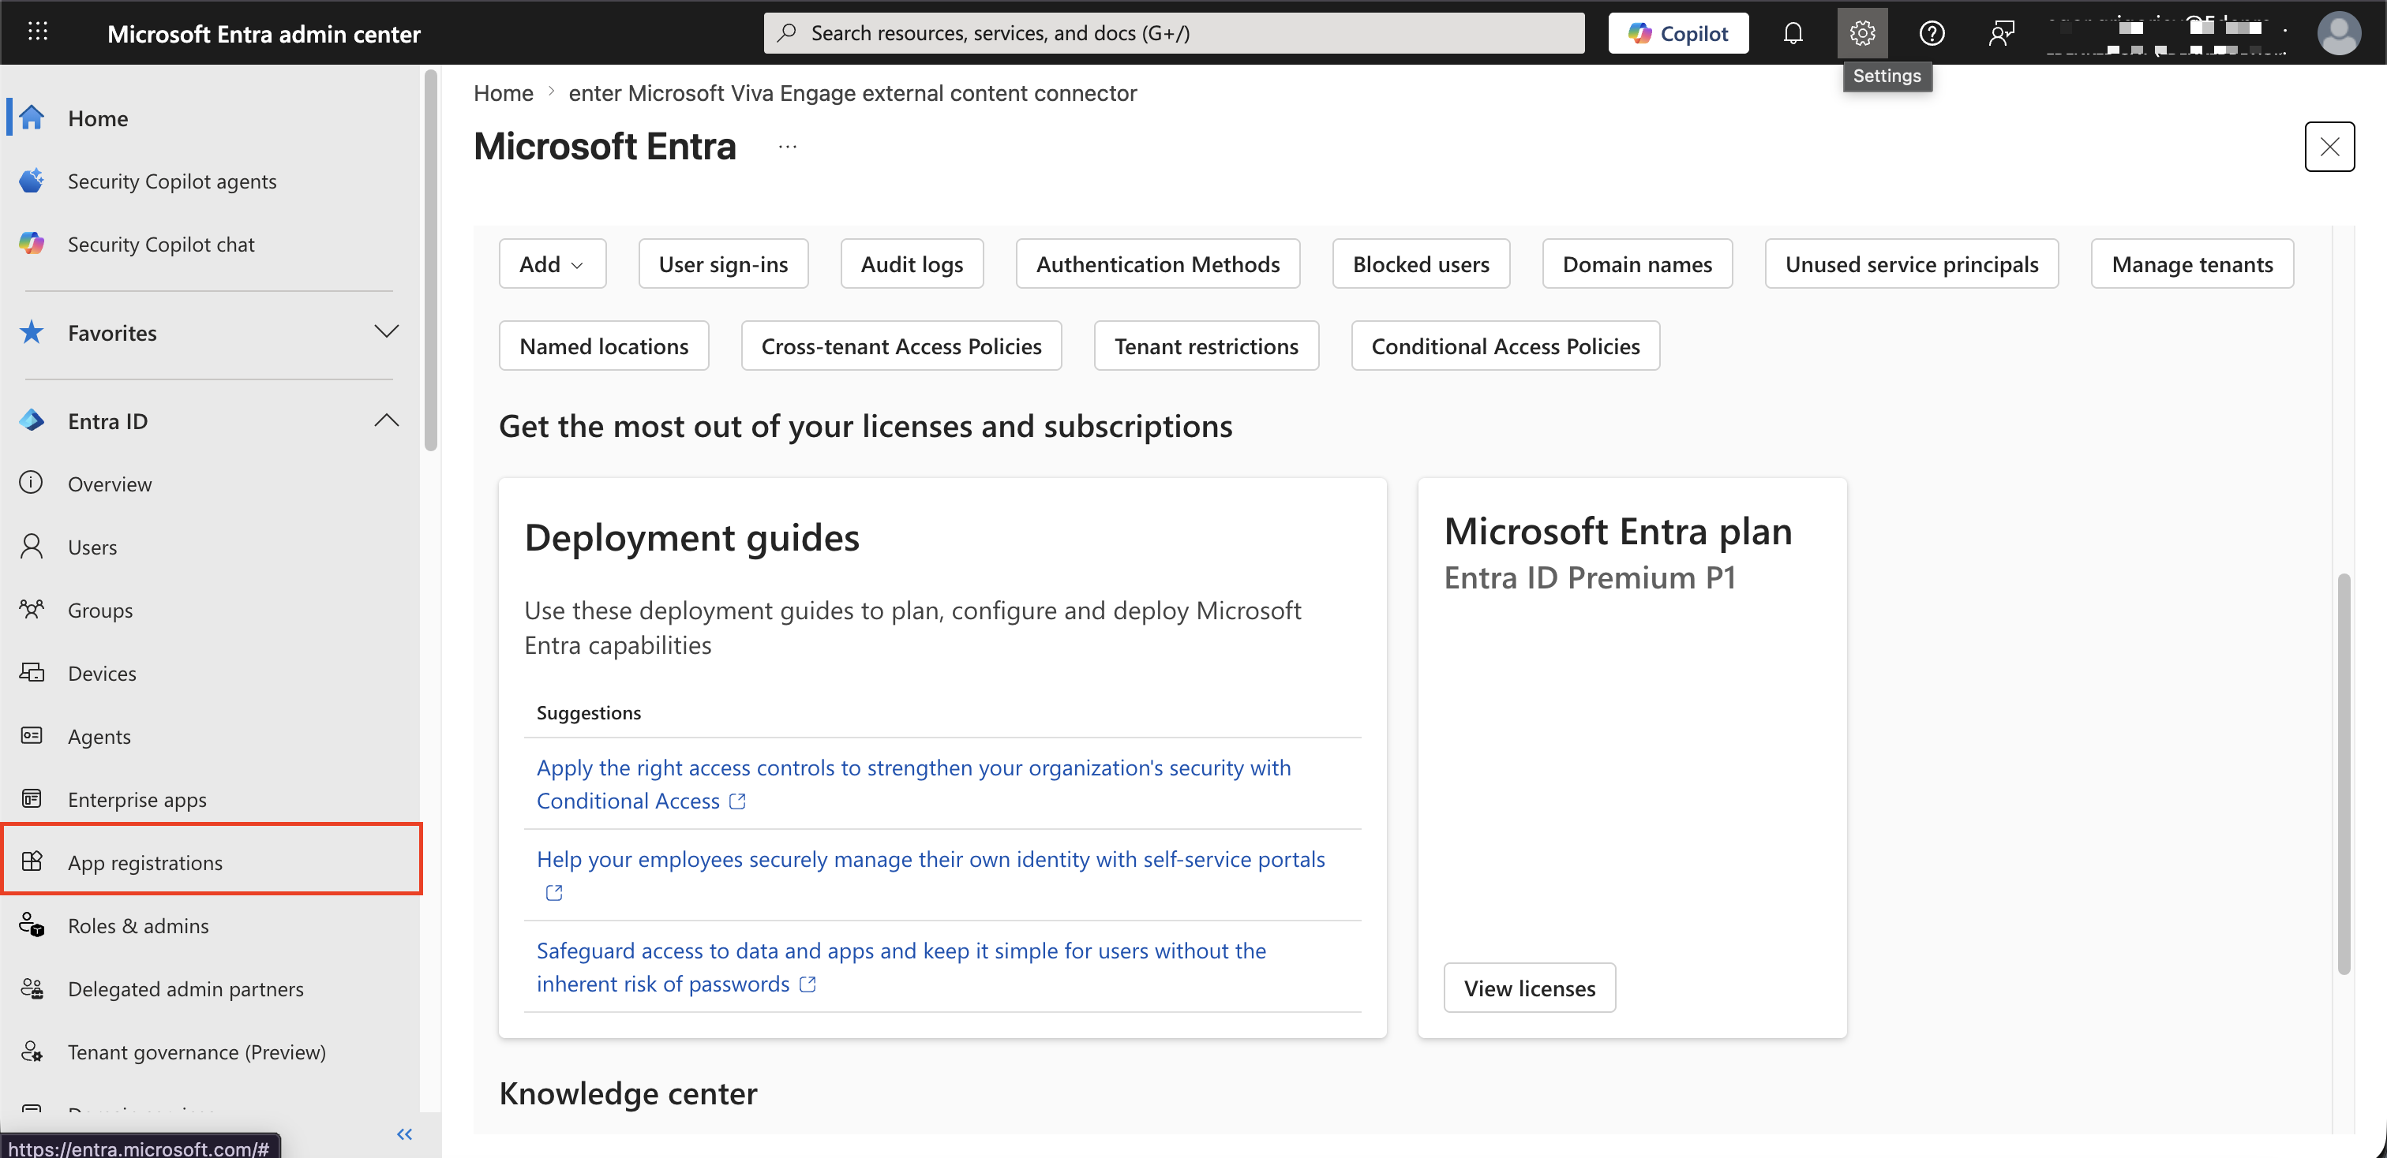Select the Devices icon
The image size is (2387, 1158).
(x=32, y=672)
